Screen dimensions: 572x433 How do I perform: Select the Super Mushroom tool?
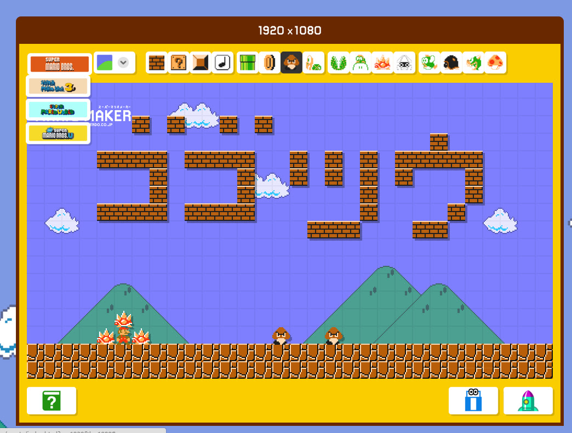tap(495, 62)
